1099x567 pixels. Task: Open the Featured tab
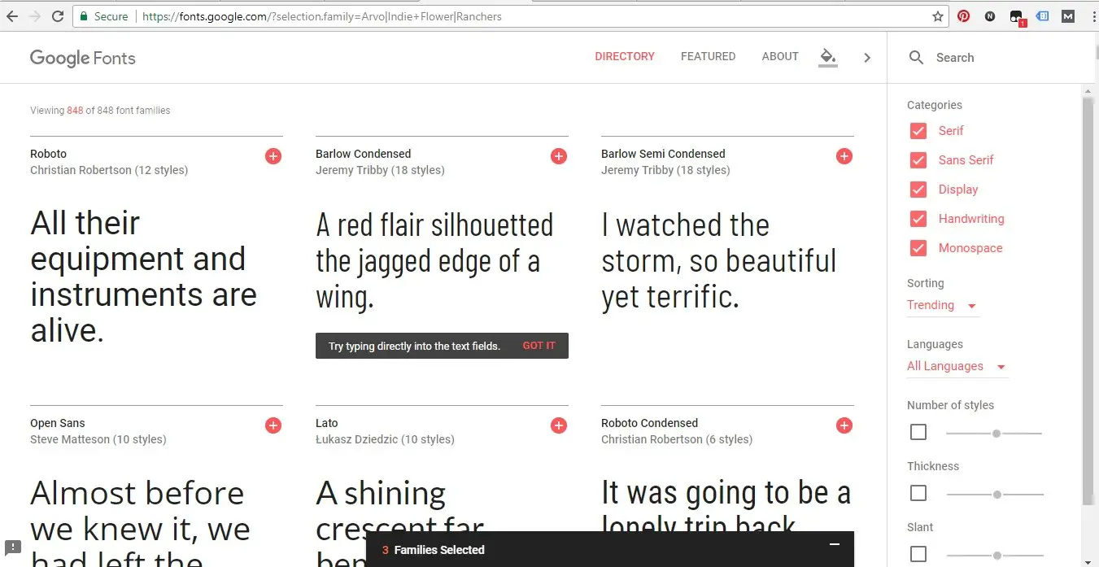click(x=708, y=56)
